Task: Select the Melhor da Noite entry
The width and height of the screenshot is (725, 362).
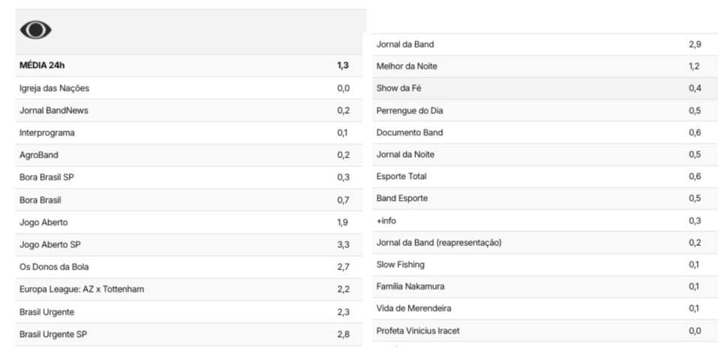Action: [545, 67]
